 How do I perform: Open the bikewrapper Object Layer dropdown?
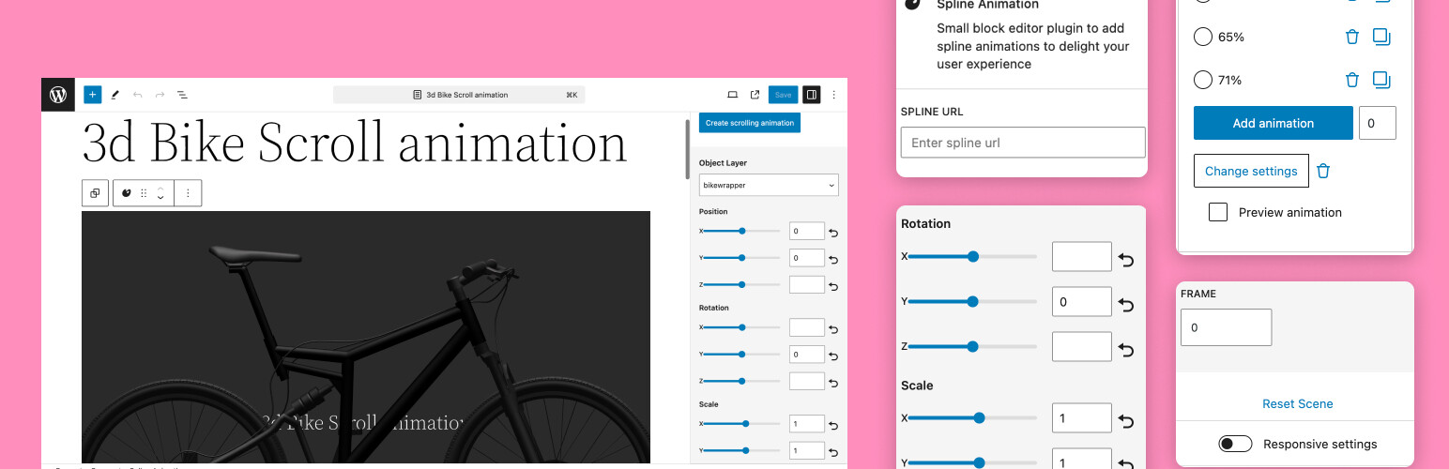(x=769, y=186)
